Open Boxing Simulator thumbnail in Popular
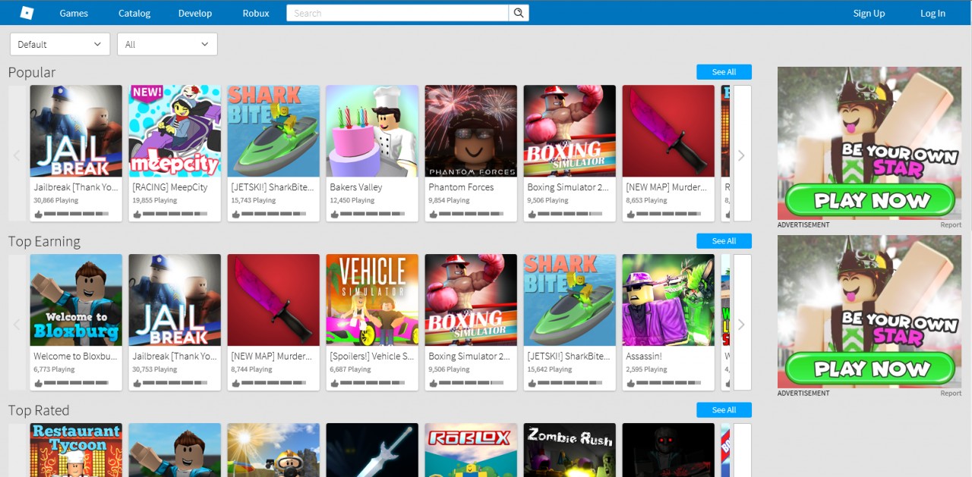Screen dimensions: 972x477 coord(570,131)
